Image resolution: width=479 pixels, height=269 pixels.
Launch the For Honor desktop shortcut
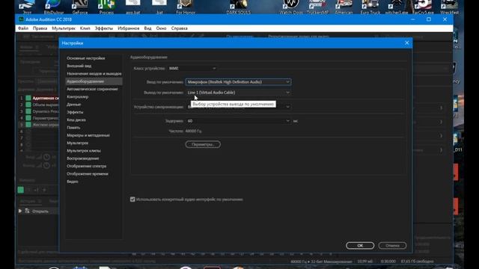[x=186, y=7]
